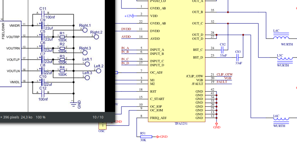Select the CLIP_OTW net label
Image resolution: width=297 pixels, height=144 pixels.
coord(224,74)
